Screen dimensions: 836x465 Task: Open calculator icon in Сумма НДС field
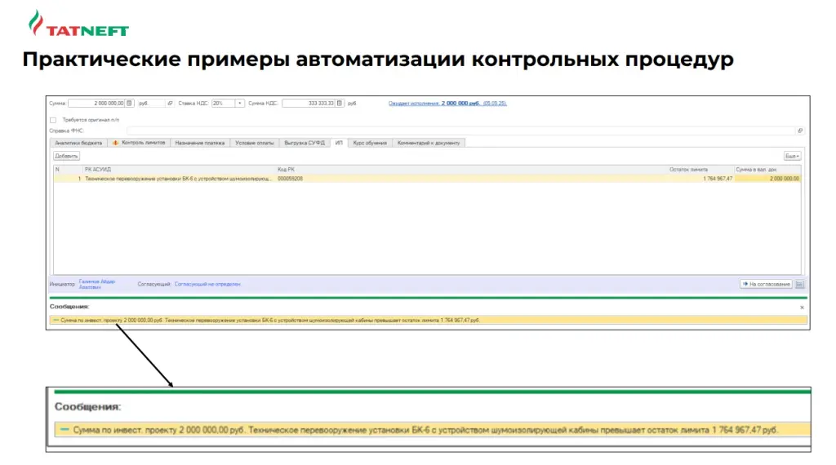[340, 104]
